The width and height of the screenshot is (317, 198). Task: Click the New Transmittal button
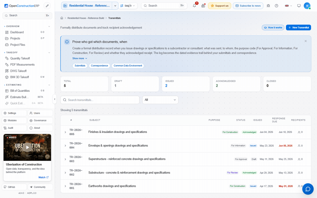298,27
